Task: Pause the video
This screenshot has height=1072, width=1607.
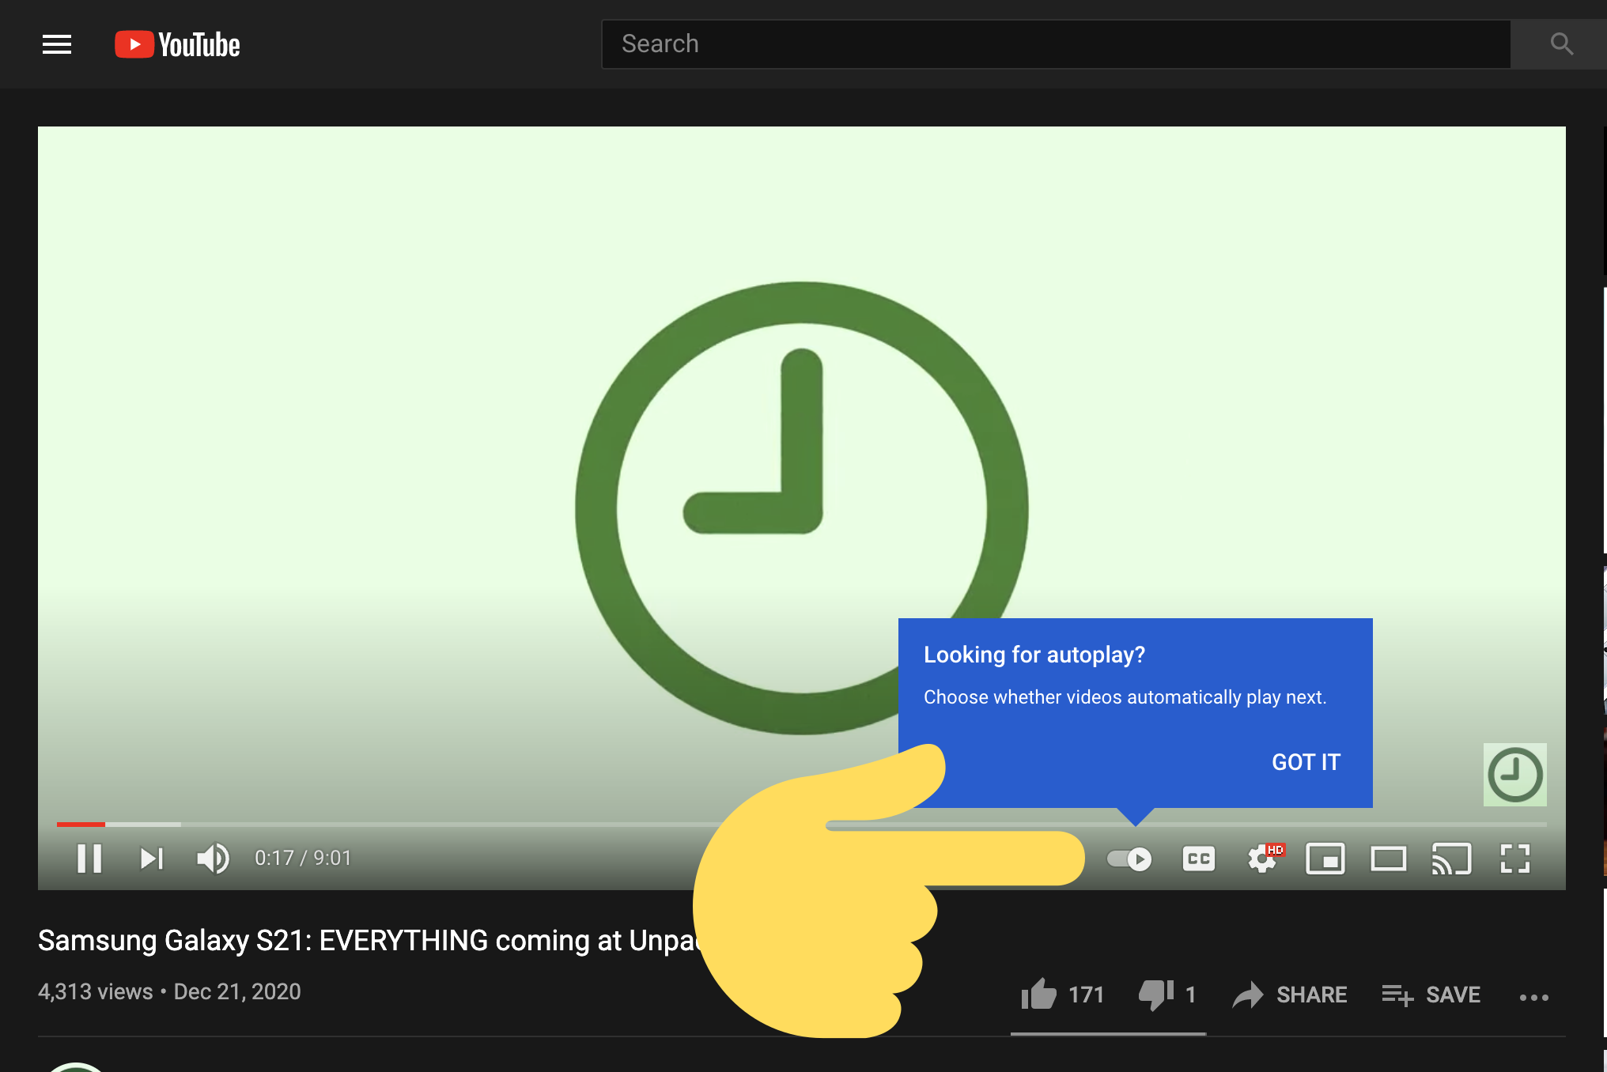Action: click(x=89, y=859)
